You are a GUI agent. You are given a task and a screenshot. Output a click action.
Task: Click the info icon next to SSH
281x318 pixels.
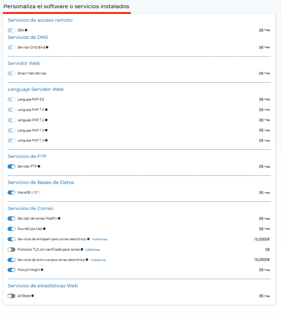(x=26, y=30)
